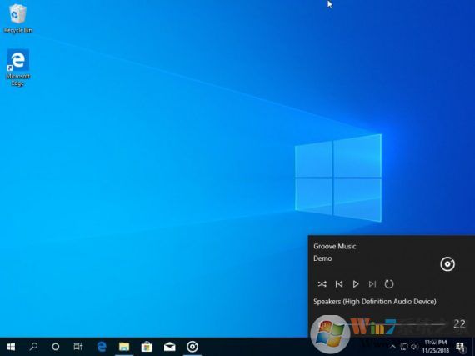Click the Groove Music logo in flyout
The height and width of the screenshot is (356, 475).
(447, 264)
